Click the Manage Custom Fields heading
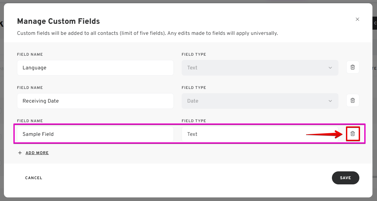This screenshot has height=201, width=377. coord(58,22)
